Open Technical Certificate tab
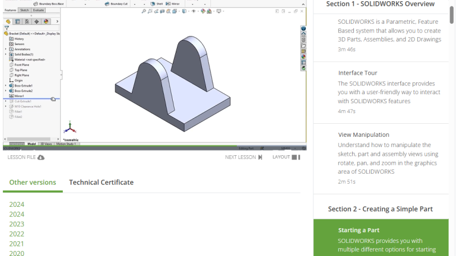The image size is (456, 256). point(101,183)
